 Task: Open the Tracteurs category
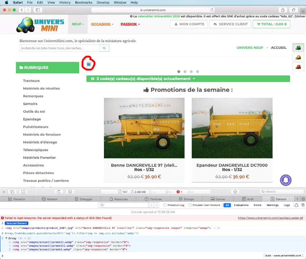pyautogui.click(x=31, y=81)
